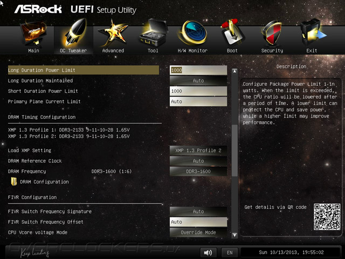Viewport: 345px width, 259px height.
Task: Open the DRAM Reference Clock Auto selector
Action: coord(198,161)
